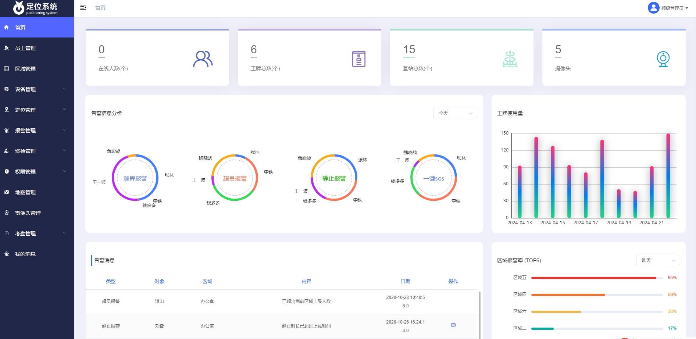
Task: Click the action icon in 静止报警 row
Action: [453, 325]
